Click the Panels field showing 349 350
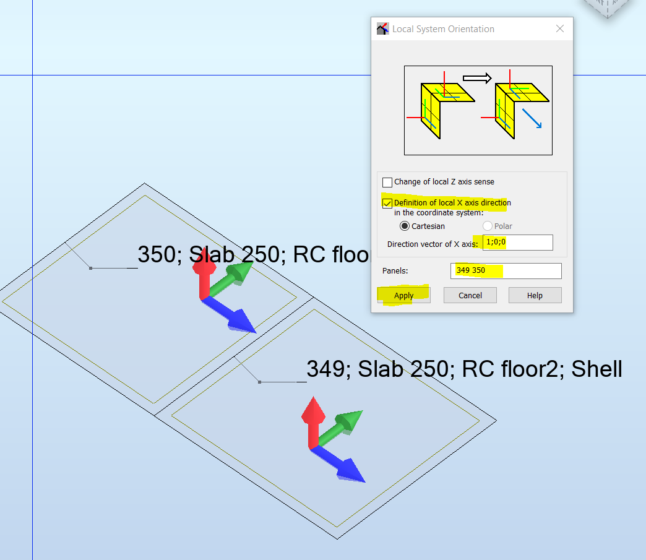The image size is (646, 560). 506,271
